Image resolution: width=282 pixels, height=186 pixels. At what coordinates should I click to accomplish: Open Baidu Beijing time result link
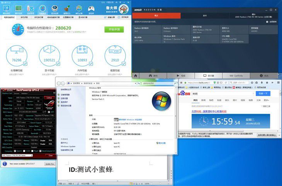coord(209,112)
